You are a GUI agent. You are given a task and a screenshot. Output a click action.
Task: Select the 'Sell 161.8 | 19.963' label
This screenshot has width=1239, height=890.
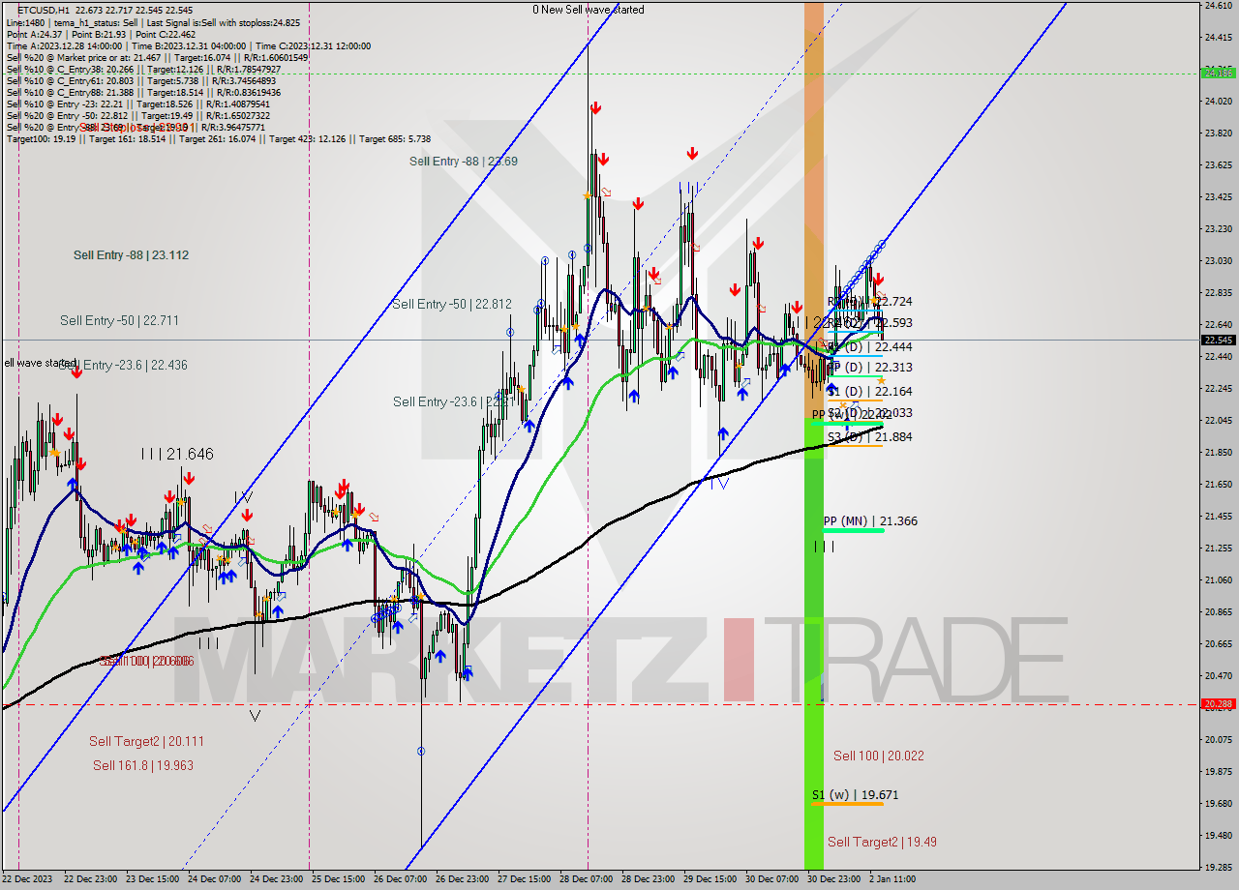[x=143, y=765]
